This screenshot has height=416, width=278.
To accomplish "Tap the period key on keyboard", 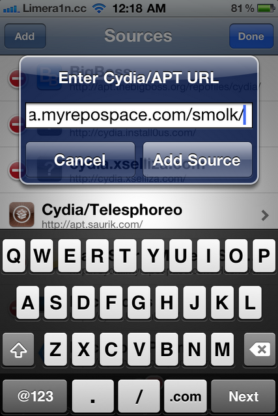I will (92, 396).
